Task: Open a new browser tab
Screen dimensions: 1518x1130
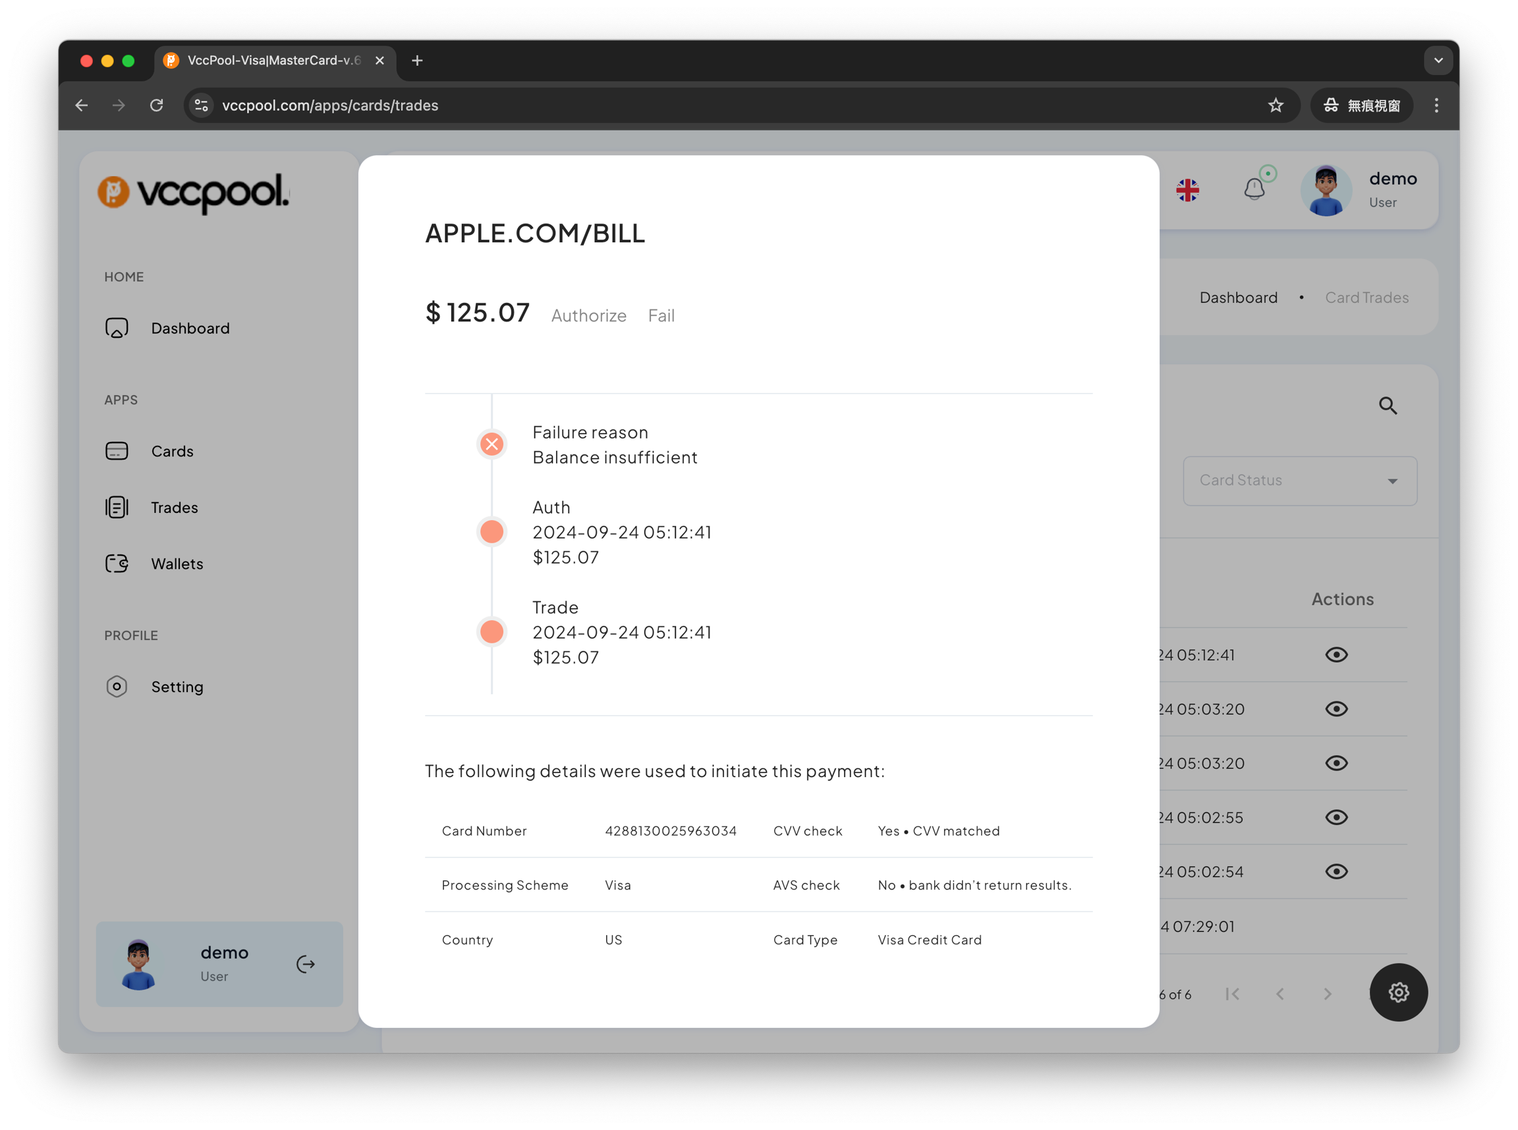Action: click(417, 60)
